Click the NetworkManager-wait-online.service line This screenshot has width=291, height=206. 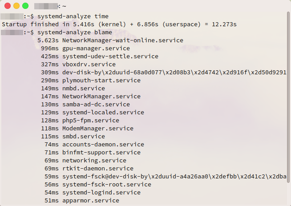click(x=110, y=40)
